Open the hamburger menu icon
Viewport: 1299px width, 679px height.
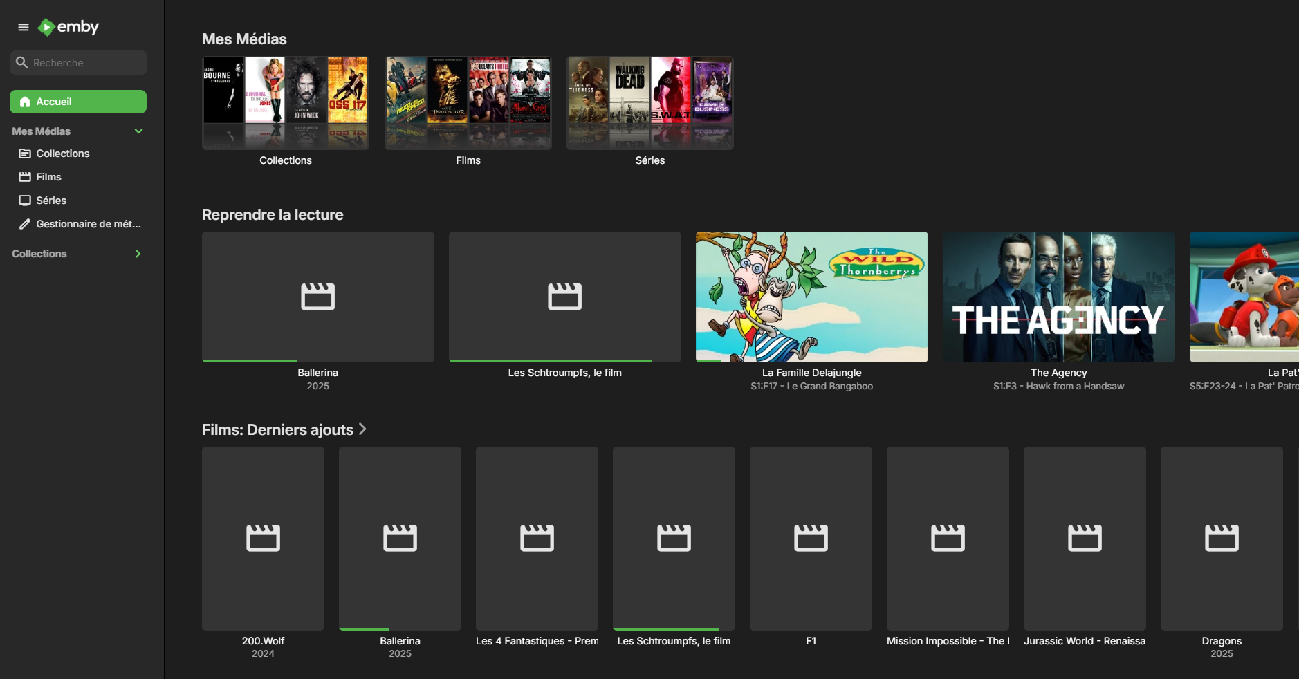point(24,27)
